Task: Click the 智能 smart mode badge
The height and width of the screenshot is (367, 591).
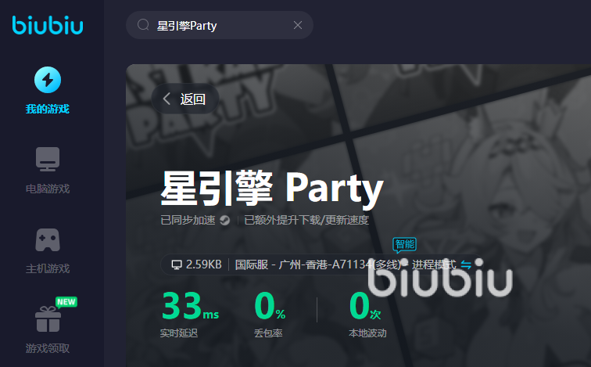Action: point(404,245)
